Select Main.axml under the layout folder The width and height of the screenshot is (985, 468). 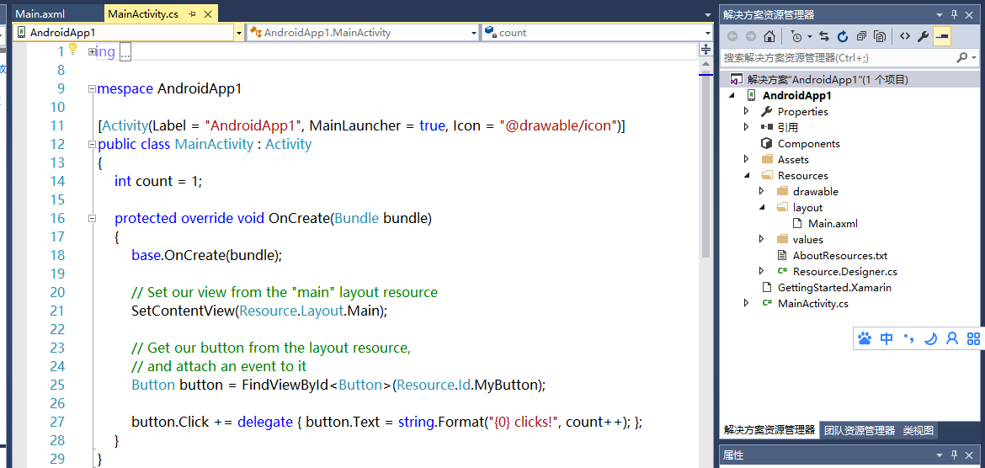click(832, 223)
